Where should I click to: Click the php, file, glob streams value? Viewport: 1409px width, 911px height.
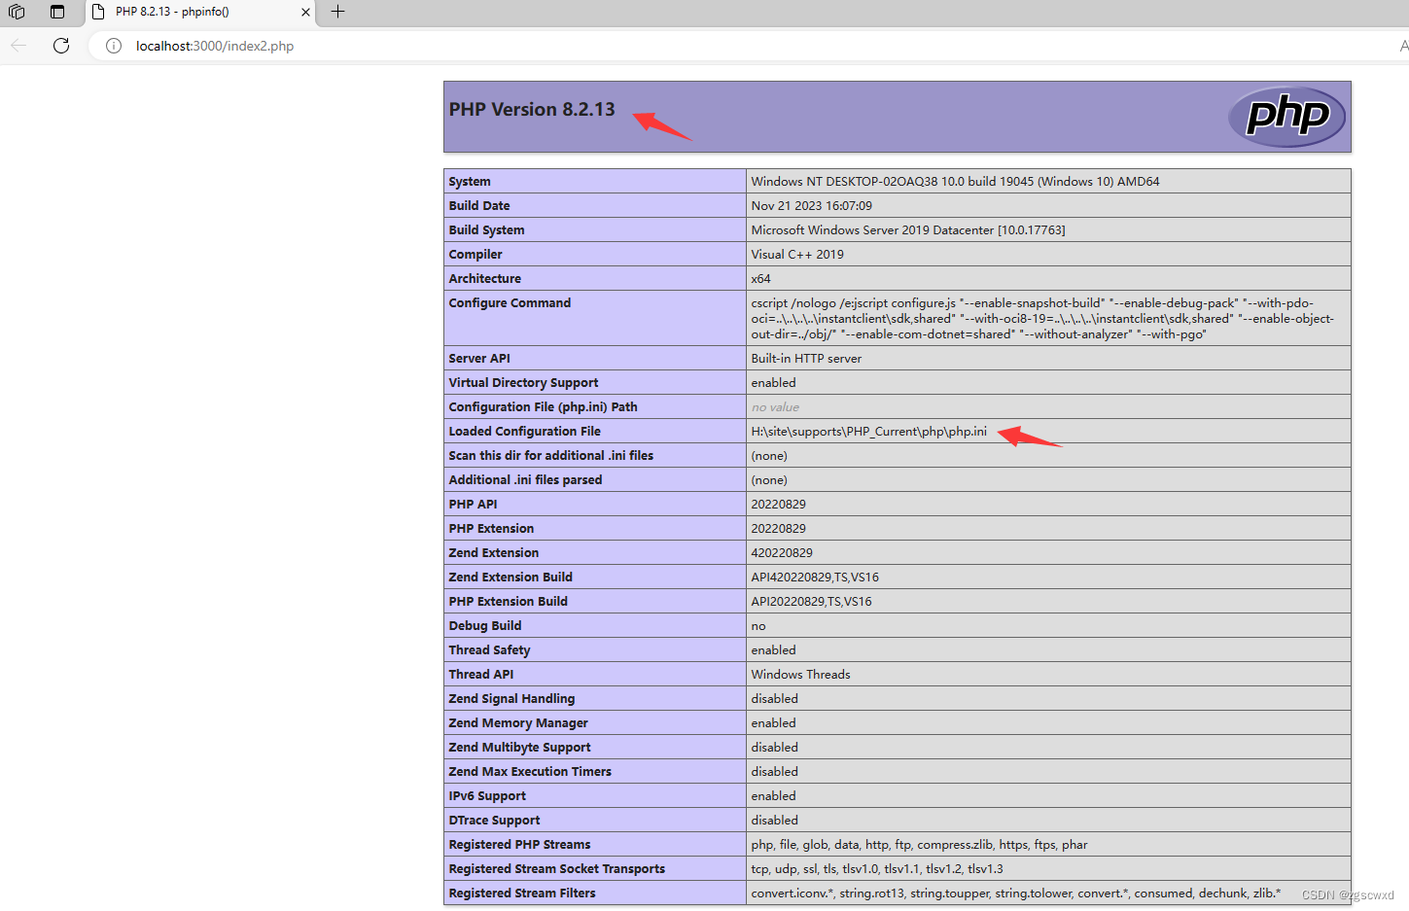tap(919, 845)
